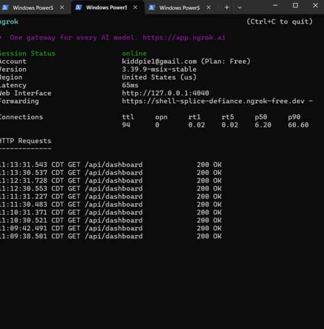The height and width of the screenshot is (329, 324).
Task: Click PowerShell icon on active tab
Action: (79, 7)
